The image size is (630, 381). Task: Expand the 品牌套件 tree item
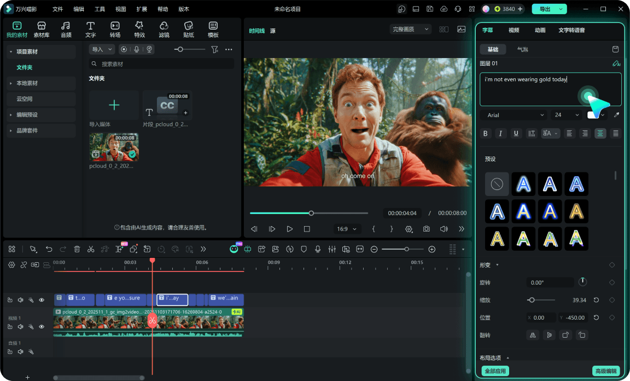pos(11,130)
